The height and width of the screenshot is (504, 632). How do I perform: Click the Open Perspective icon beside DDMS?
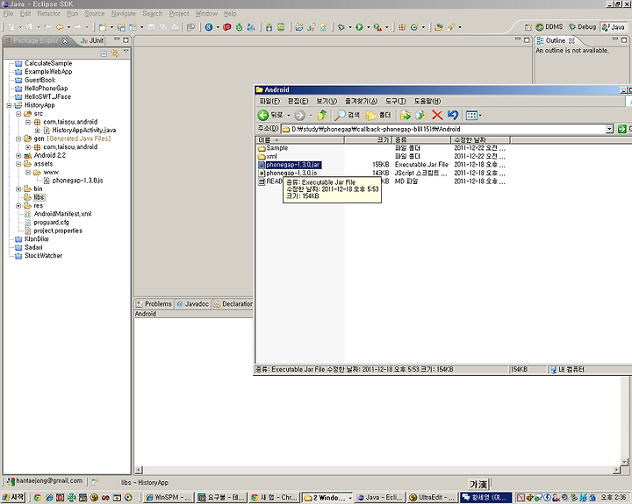tap(528, 27)
